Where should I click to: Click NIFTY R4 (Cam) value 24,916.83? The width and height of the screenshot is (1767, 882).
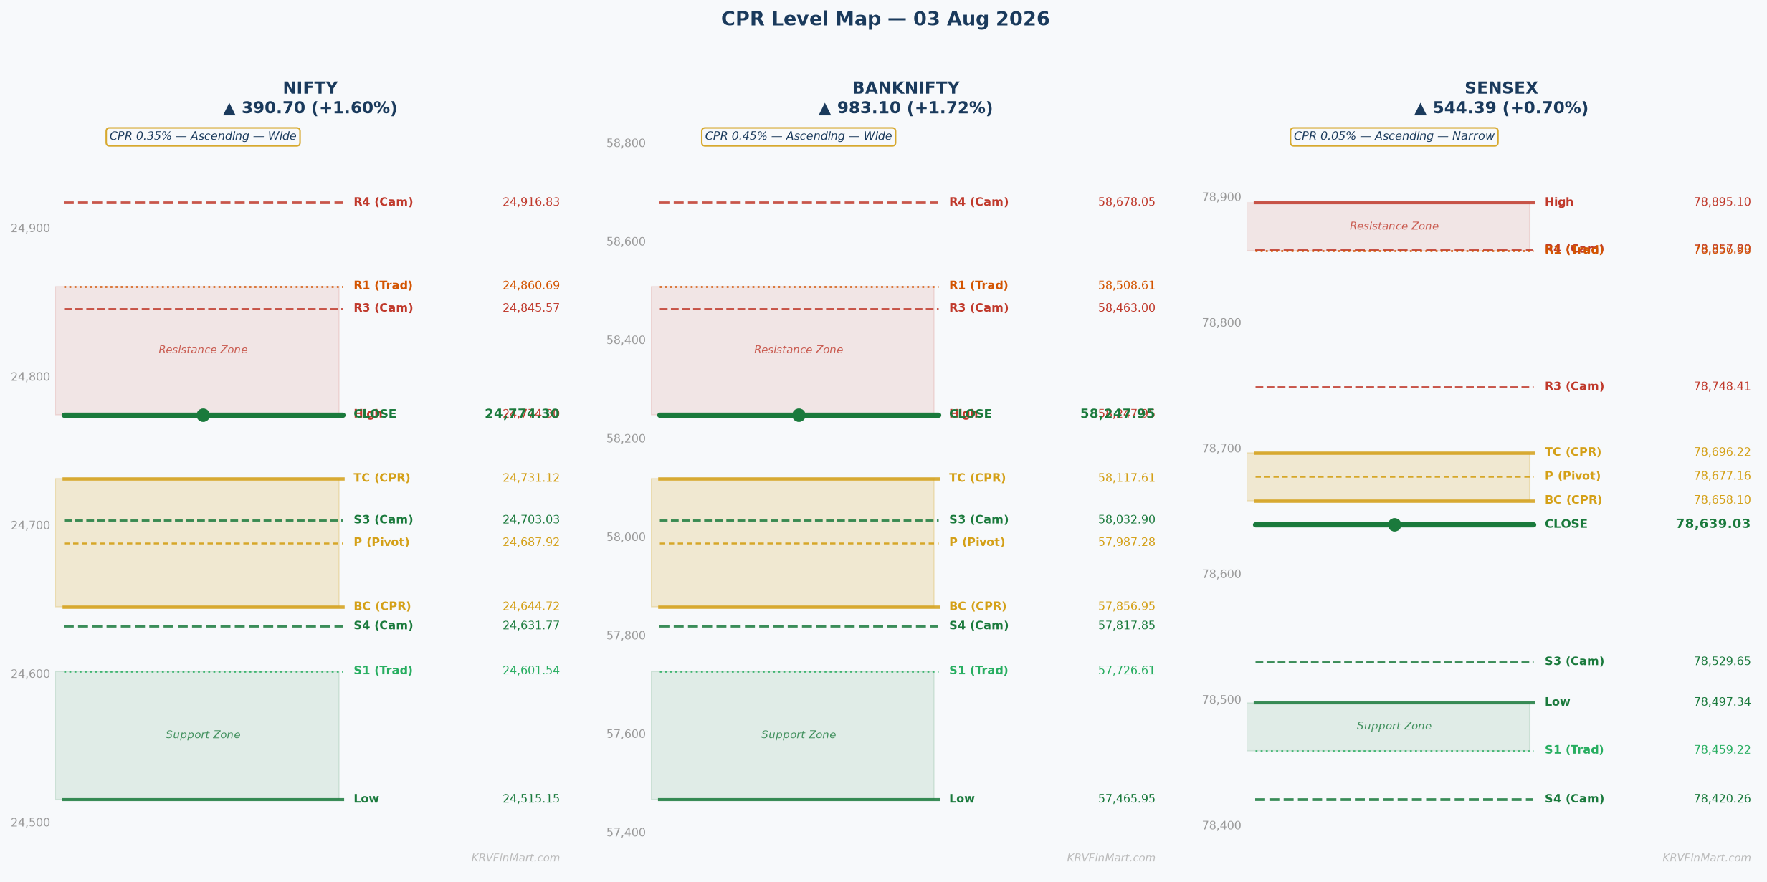pos(531,203)
